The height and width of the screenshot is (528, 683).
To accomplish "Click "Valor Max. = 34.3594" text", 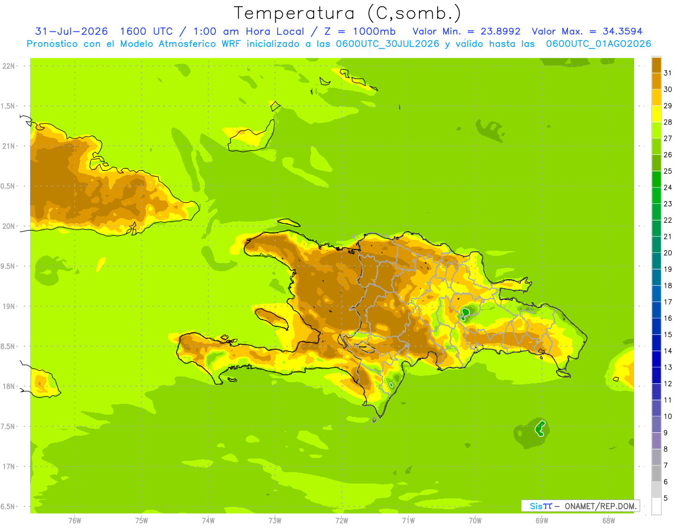I will (587, 31).
